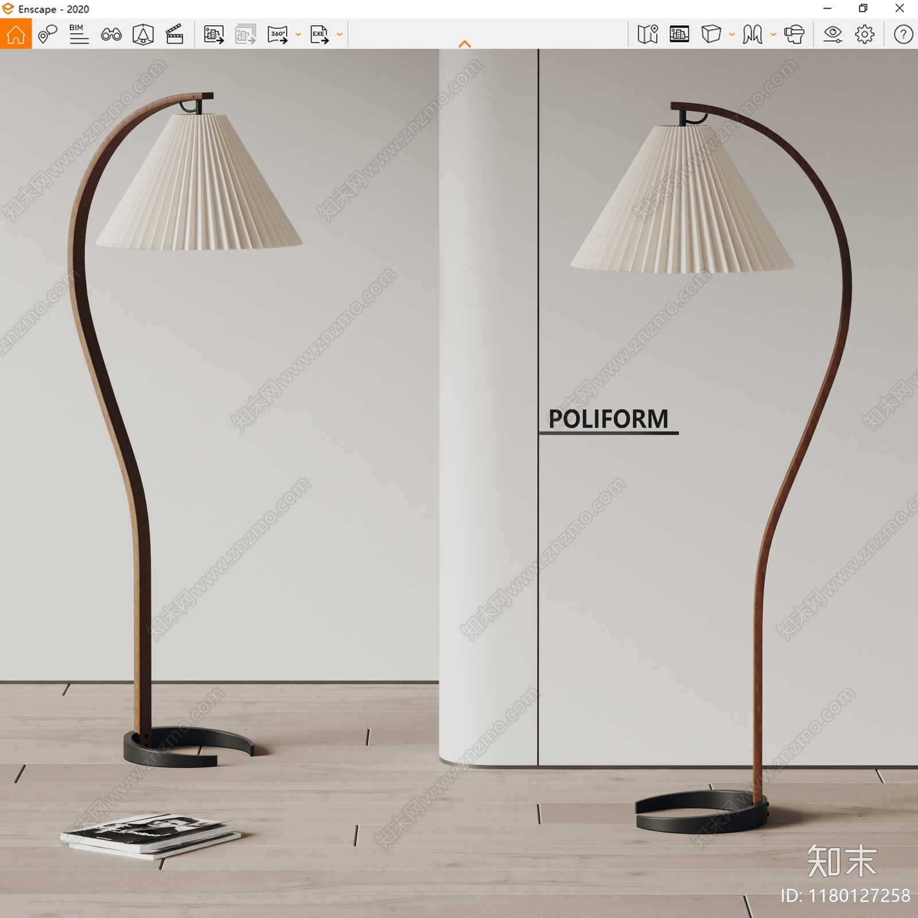Image resolution: width=918 pixels, height=918 pixels.
Task: Click the batch rendering icon
Action: [x=246, y=34]
